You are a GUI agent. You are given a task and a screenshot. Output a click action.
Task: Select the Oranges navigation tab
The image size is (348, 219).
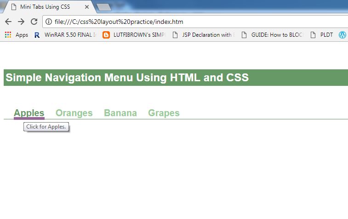coord(74,113)
